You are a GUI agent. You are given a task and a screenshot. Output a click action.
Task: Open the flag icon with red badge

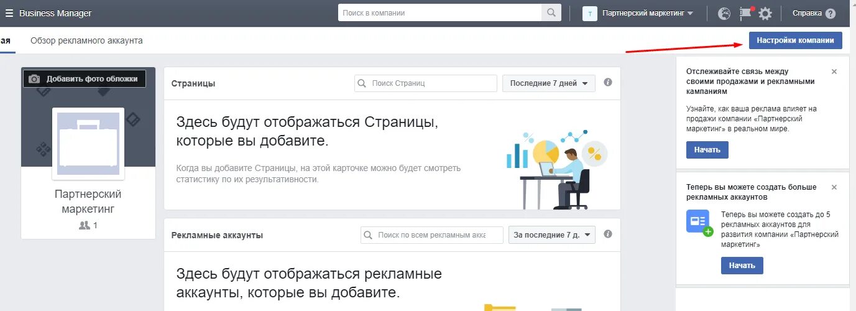tap(745, 13)
